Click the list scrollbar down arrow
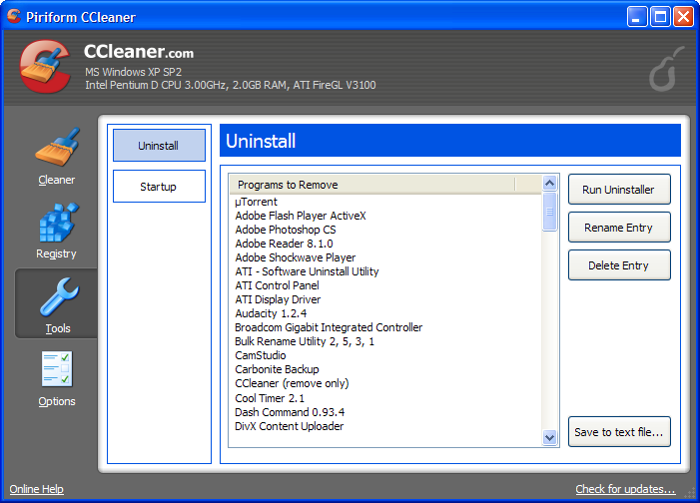Screen dimensions: 700x503 point(549,438)
